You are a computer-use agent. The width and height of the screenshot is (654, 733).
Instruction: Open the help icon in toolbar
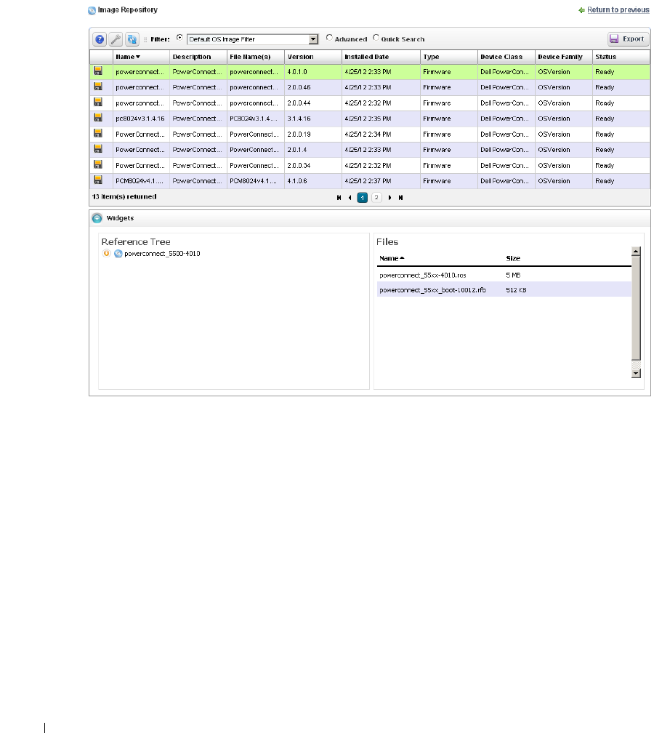tap(100, 39)
